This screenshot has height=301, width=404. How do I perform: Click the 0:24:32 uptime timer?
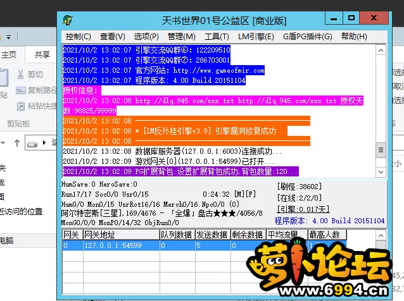(216, 194)
